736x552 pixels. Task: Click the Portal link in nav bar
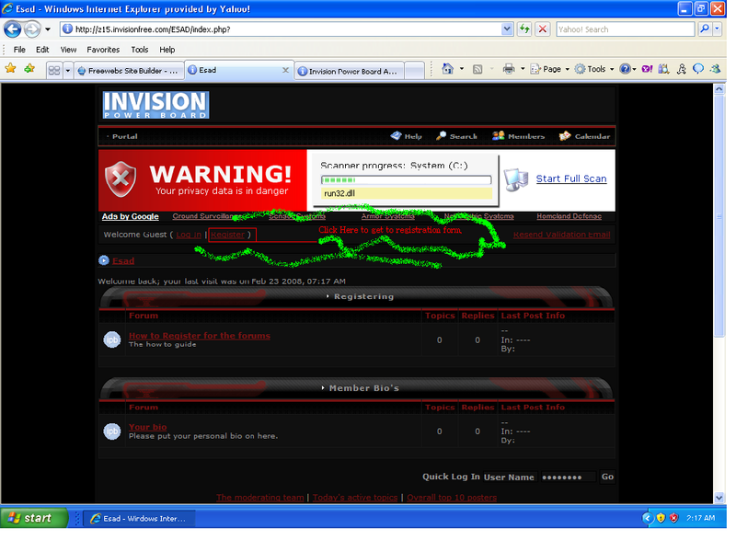click(124, 136)
